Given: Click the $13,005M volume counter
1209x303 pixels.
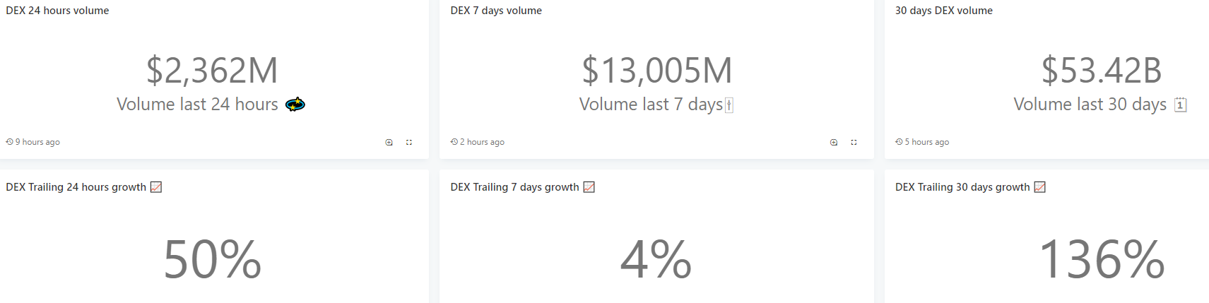Looking at the screenshot, I should [656, 71].
